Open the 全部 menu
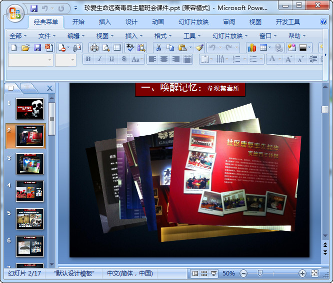The height and width of the screenshot is (283, 333). (18, 36)
